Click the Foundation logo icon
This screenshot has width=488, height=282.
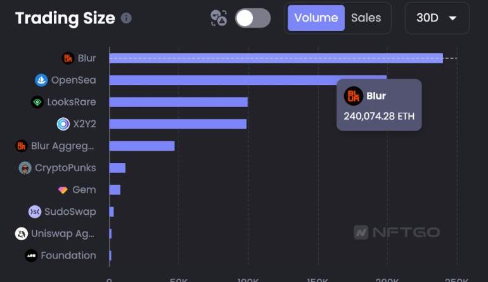click(x=31, y=256)
